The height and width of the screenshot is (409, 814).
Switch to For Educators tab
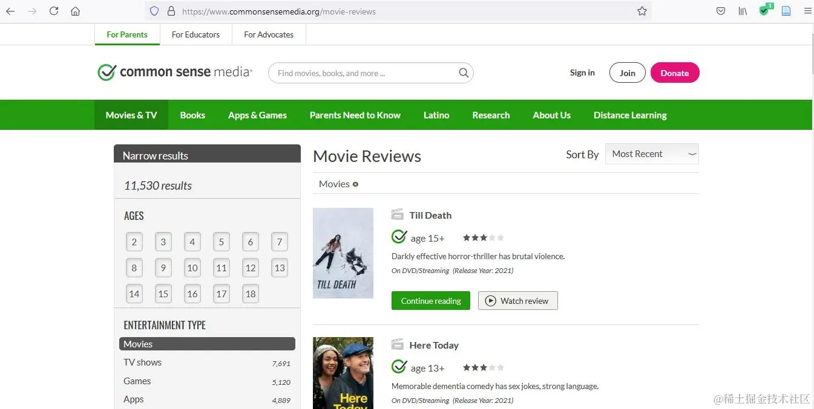coord(195,34)
